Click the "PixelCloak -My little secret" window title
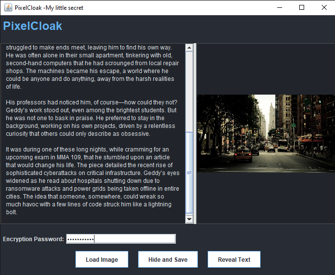 point(49,8)
